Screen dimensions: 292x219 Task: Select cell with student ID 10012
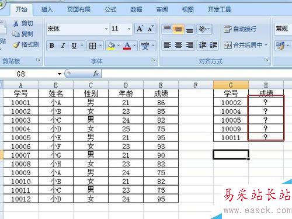[20, 199]
